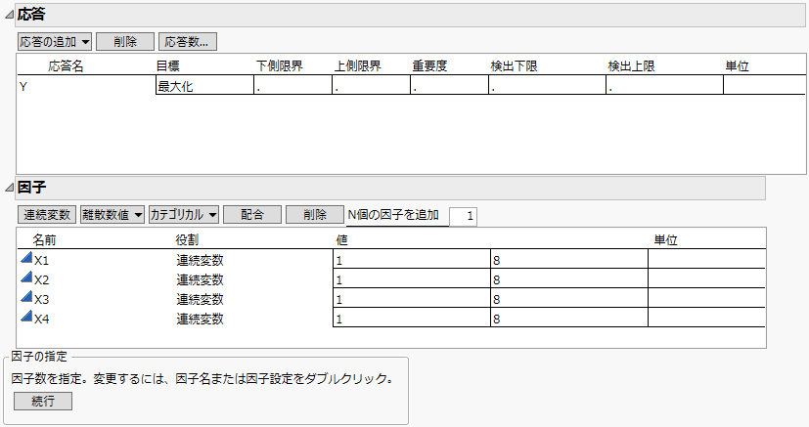This screenshot has width=809, height=427.
Task: Click the 連続変数 role of X2
Action: [200, 280]
